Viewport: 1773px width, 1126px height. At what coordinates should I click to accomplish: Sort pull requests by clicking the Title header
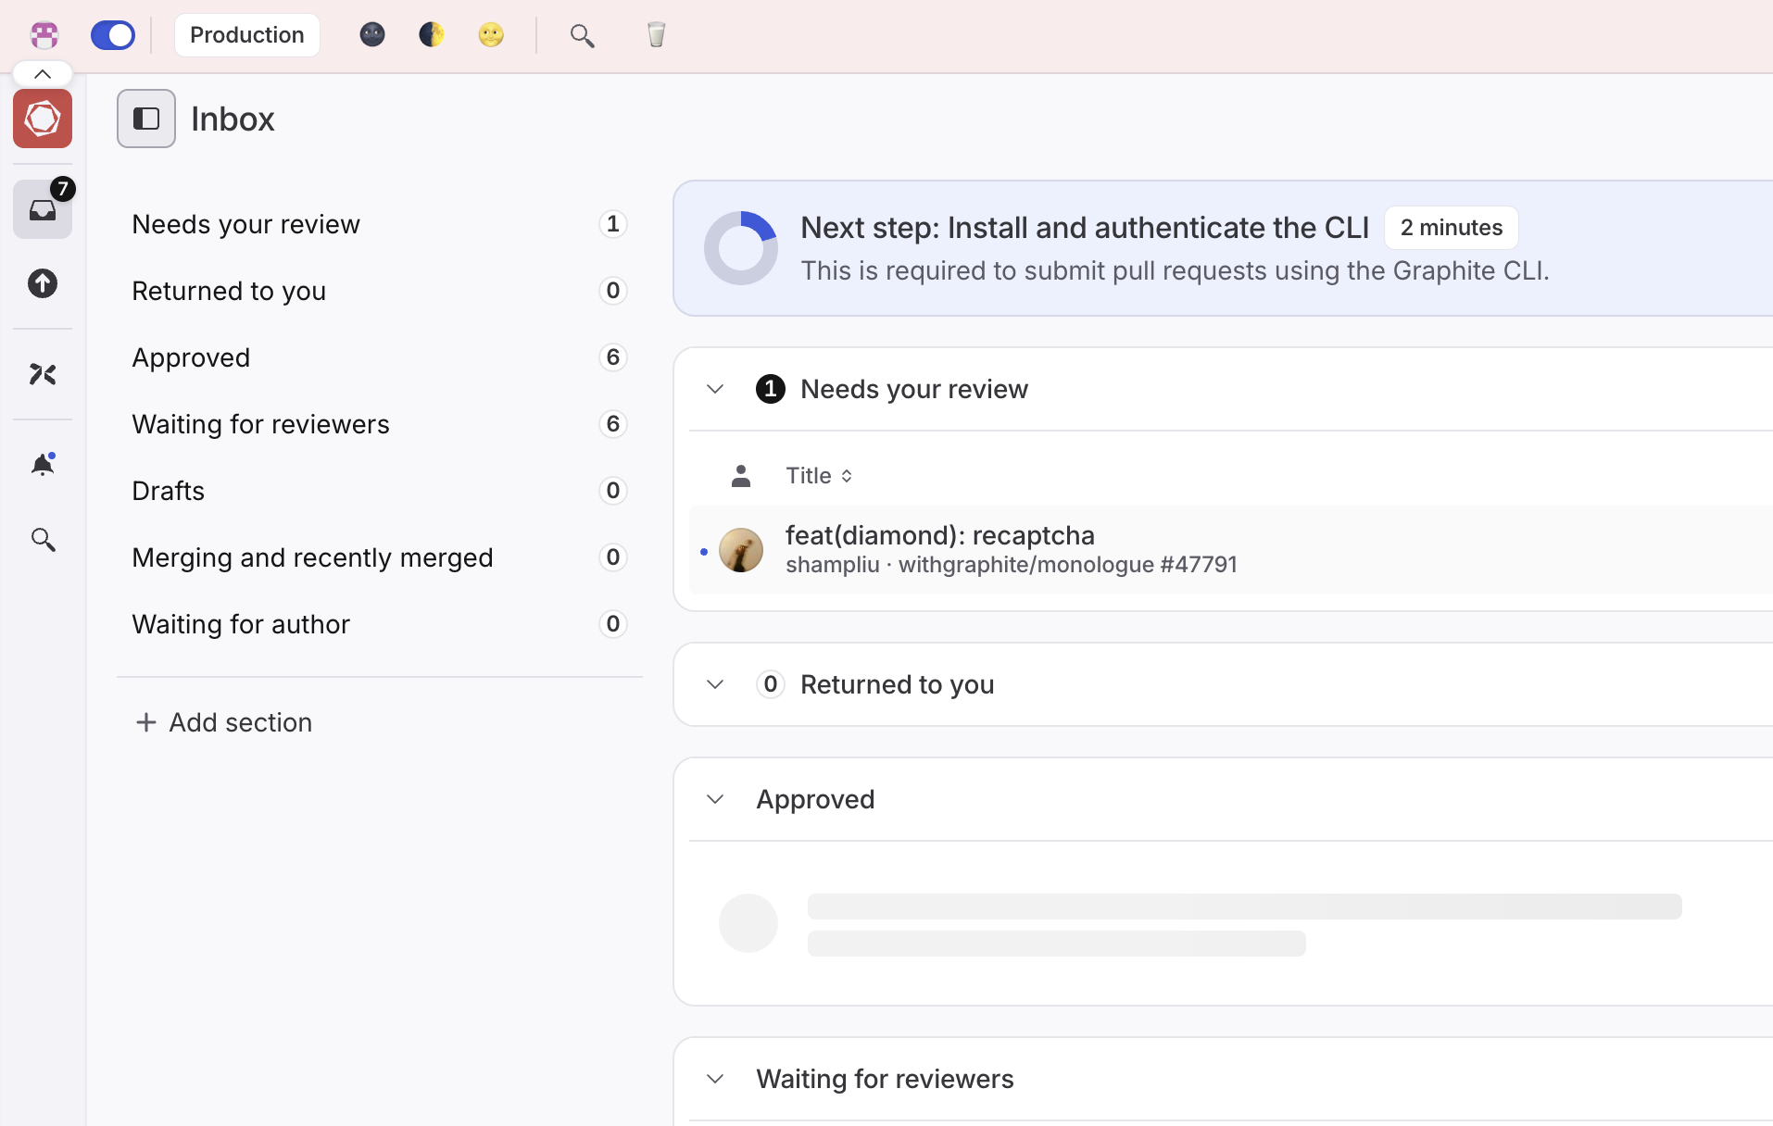coord(808,475)
